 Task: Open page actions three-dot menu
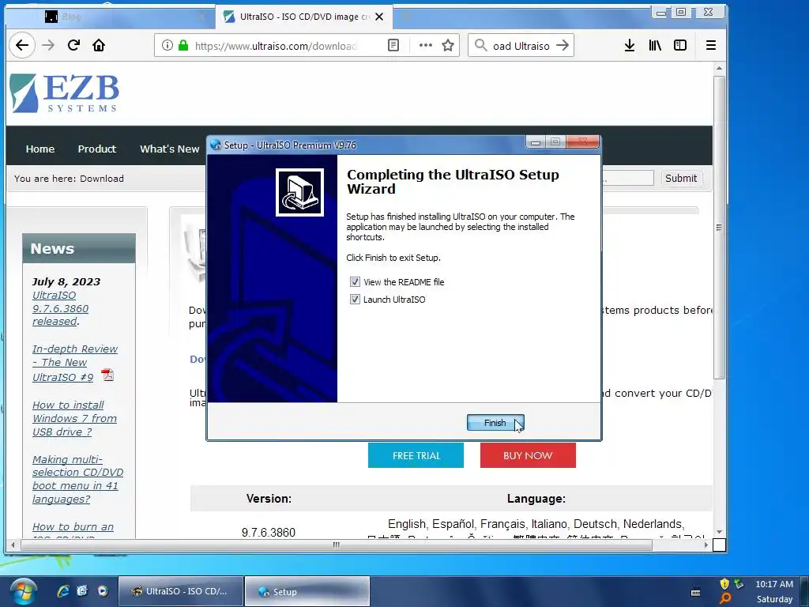tap(426, 45)
